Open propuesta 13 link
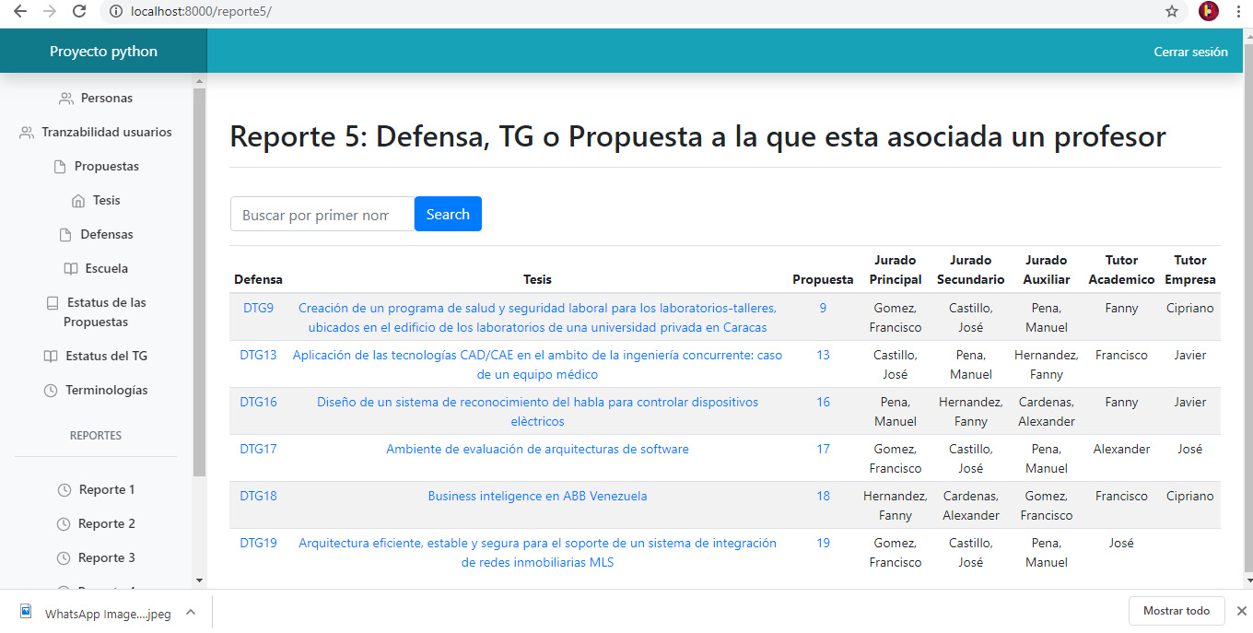Image resolution: width=1253 pixels, height=633 pixels. (823, 356)
